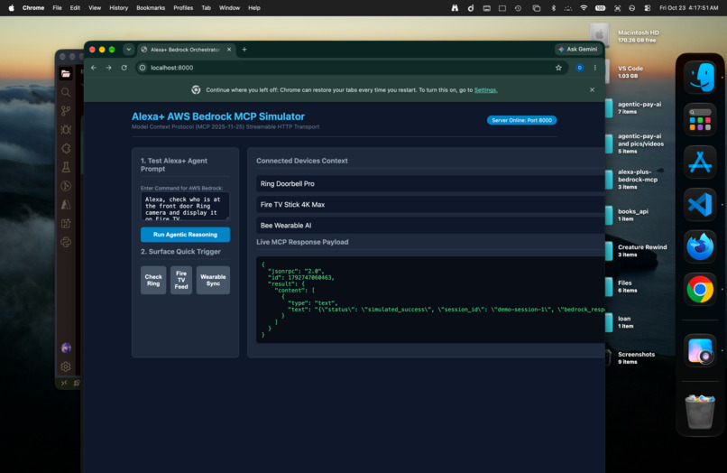This screenshot has height=473, width=727.
Task: Open the File menu
Action: [57, 8]
